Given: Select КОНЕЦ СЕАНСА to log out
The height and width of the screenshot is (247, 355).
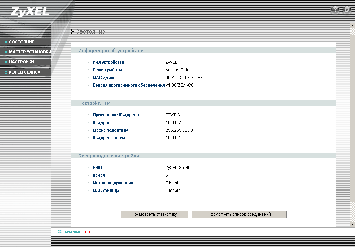Looking at the screenshot, I should [26, 72].
